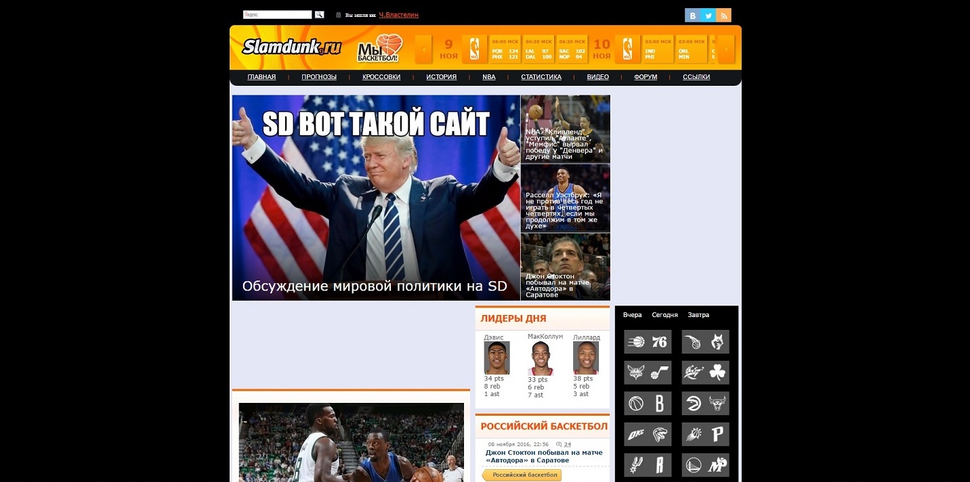Open the Knicks vs Nets matchup tile
The height and width of the screenshot is (482, 970).
tap(648, 404)
